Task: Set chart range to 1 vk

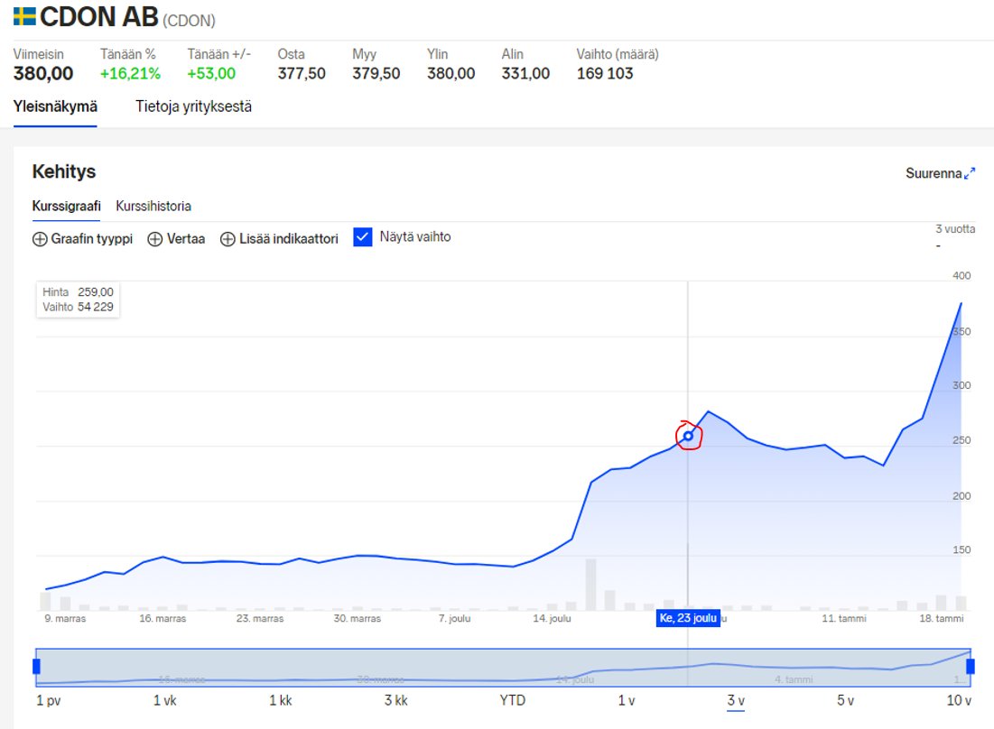Action: click(x=165, y=700)
